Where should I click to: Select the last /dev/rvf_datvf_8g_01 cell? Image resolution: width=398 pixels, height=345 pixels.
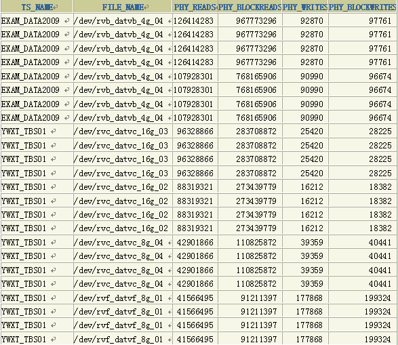(123, 339)
